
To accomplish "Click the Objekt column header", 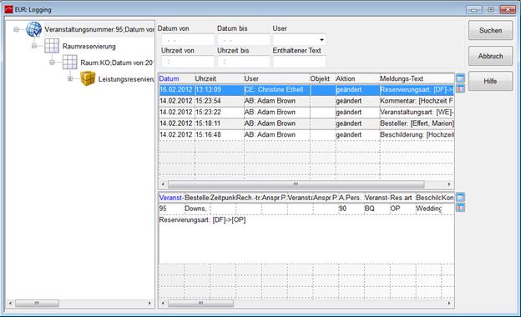I will pos(322,78).
